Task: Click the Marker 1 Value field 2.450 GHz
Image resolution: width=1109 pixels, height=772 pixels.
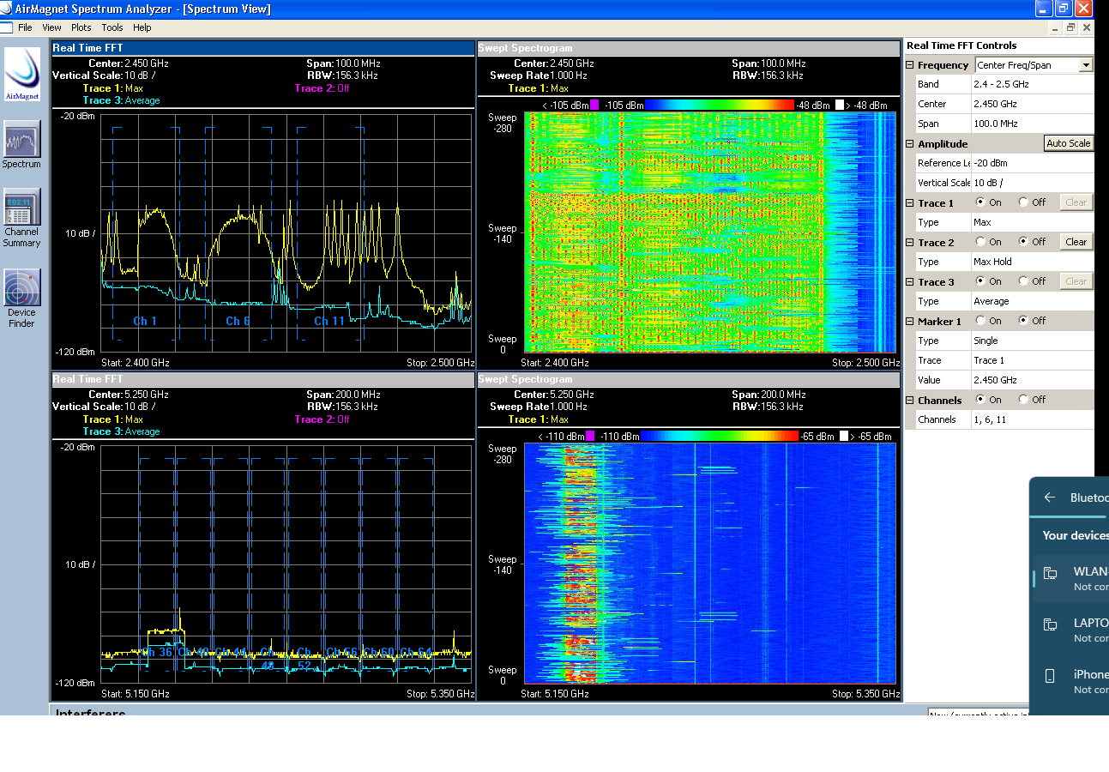Action: coord(1032,380)
